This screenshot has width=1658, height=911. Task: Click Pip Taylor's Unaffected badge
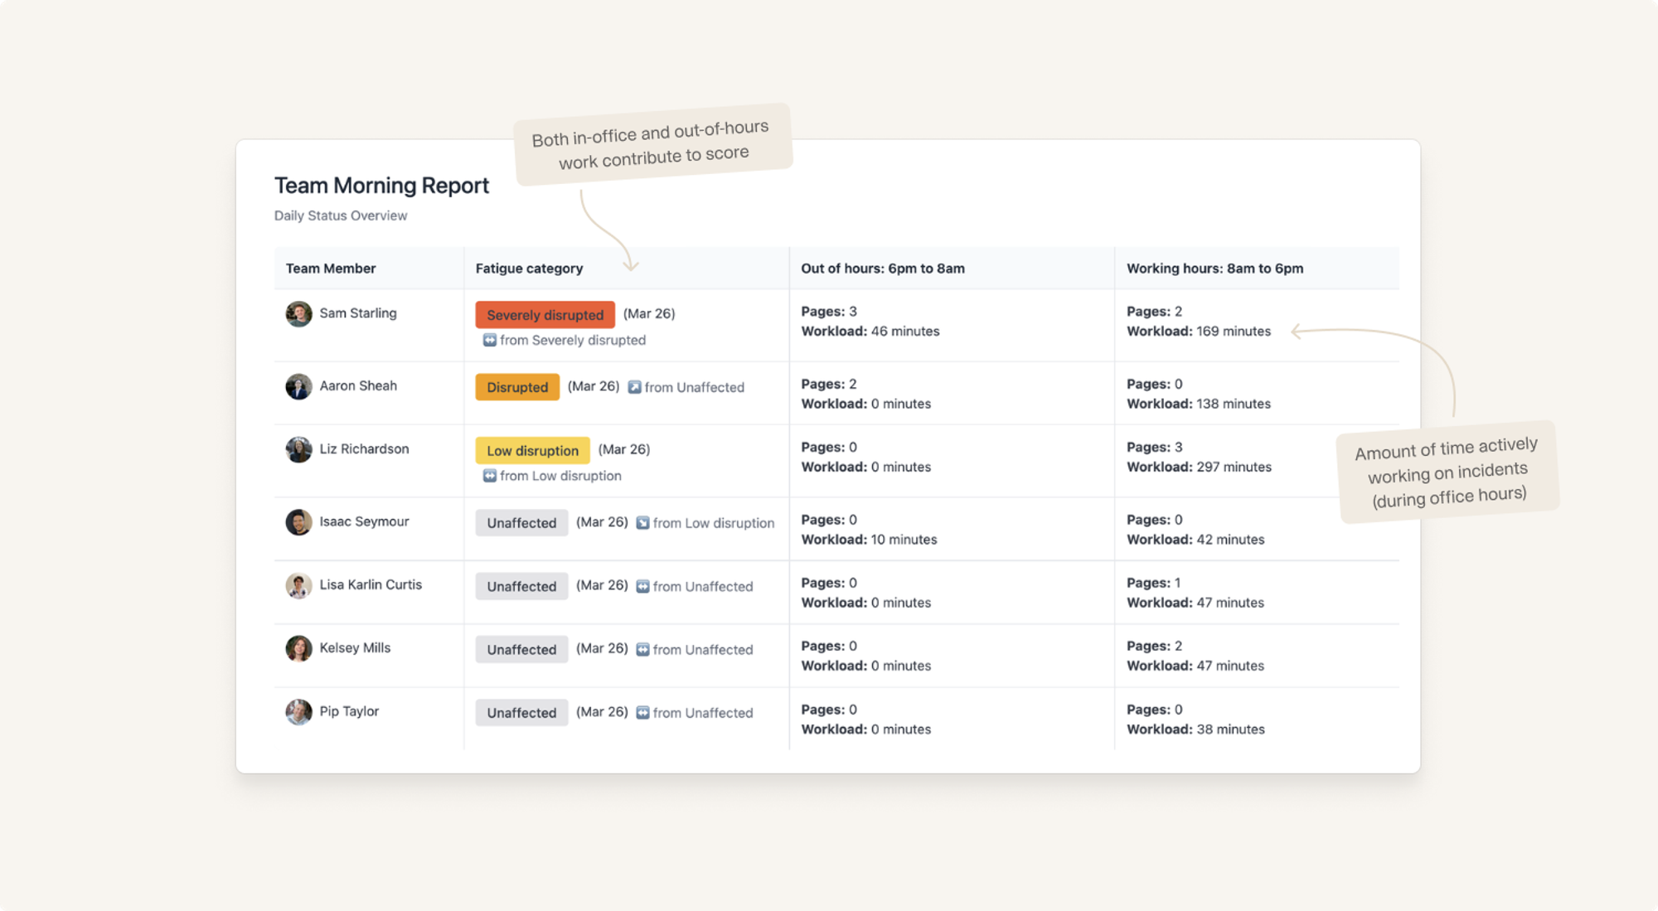[x=521, y=713]
